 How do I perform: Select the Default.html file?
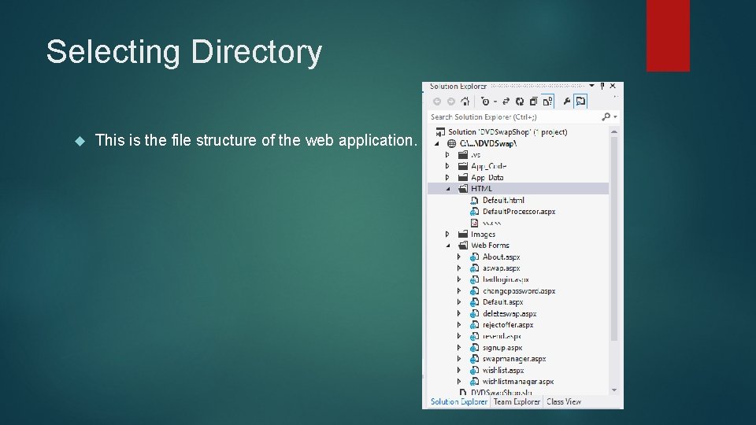pyautogui.click(x=503, y=200)
